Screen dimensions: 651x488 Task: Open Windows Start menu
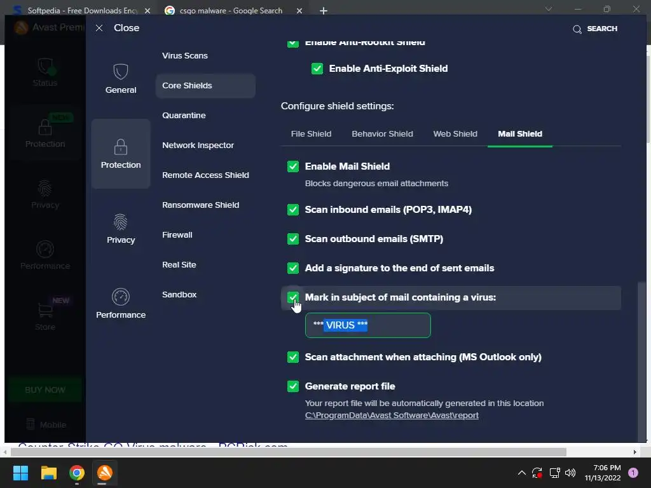point(20,473)
